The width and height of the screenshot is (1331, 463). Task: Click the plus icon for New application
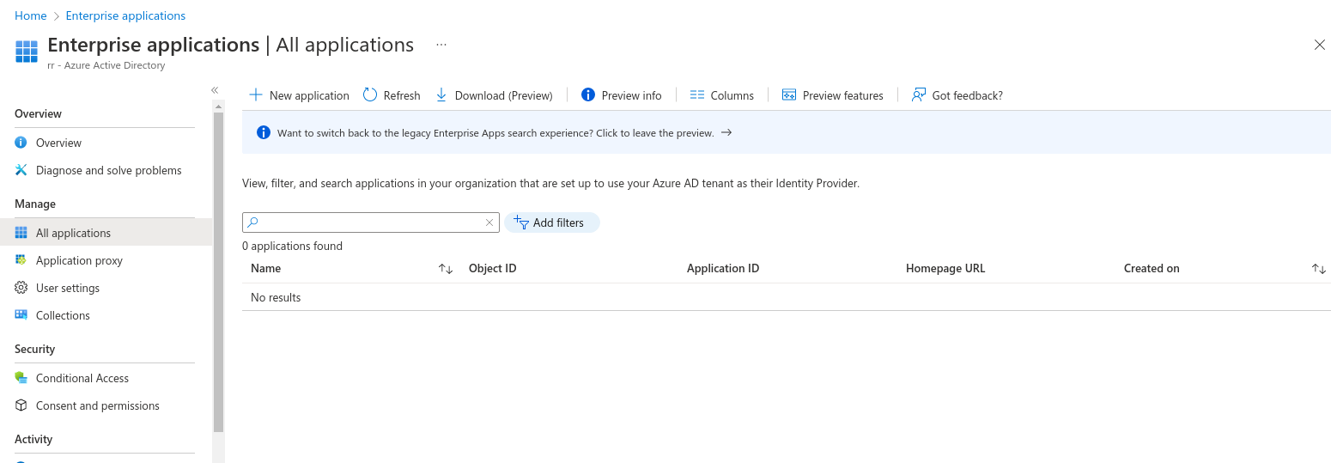point(255,94)
